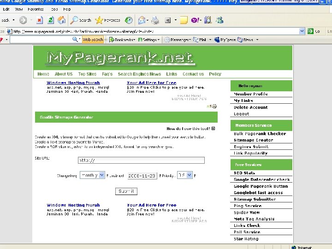Click Yahoo toolbar MySpace button
Image resolution: width=332 pixels, height=249 pixels.
[x=225, y=40]
